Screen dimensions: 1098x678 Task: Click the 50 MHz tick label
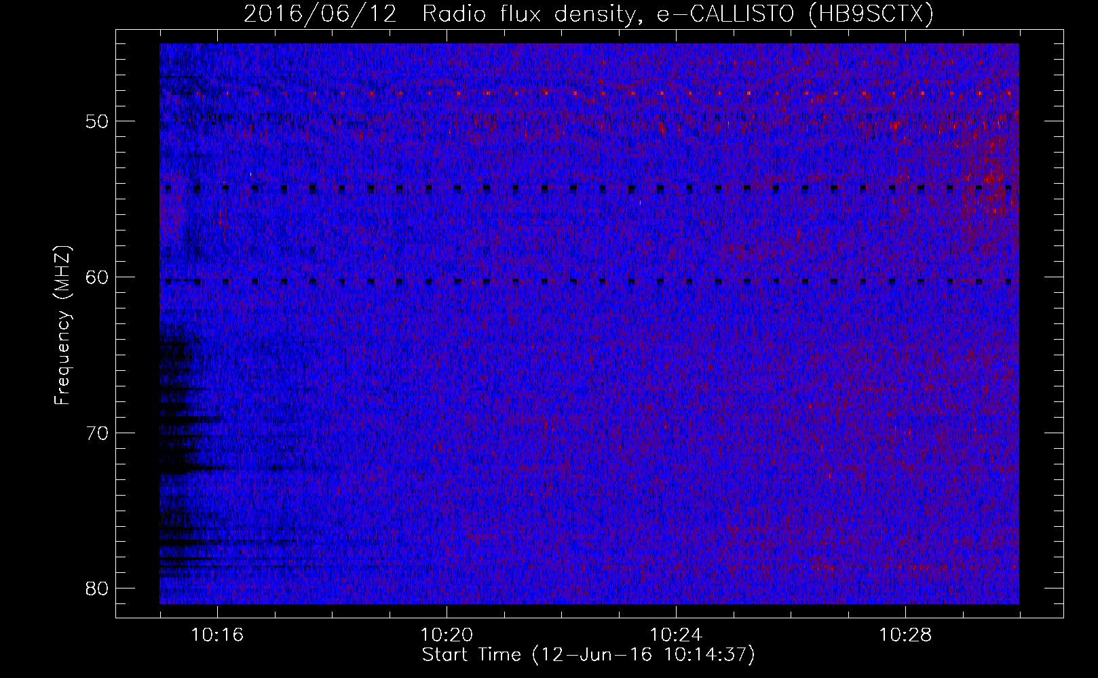coord(98,121)
